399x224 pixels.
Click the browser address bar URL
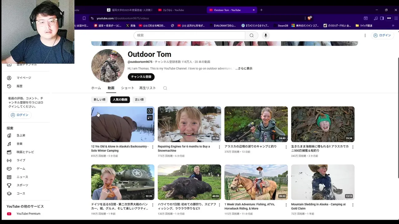pyautogui.click(x=123, y=18)
